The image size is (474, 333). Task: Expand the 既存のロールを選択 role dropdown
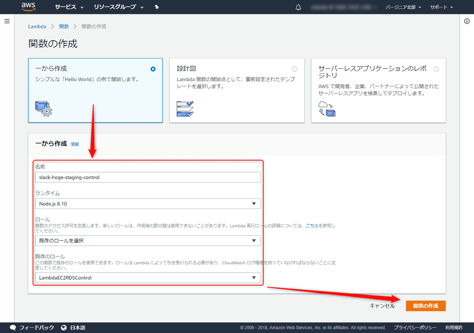[147, 241]
